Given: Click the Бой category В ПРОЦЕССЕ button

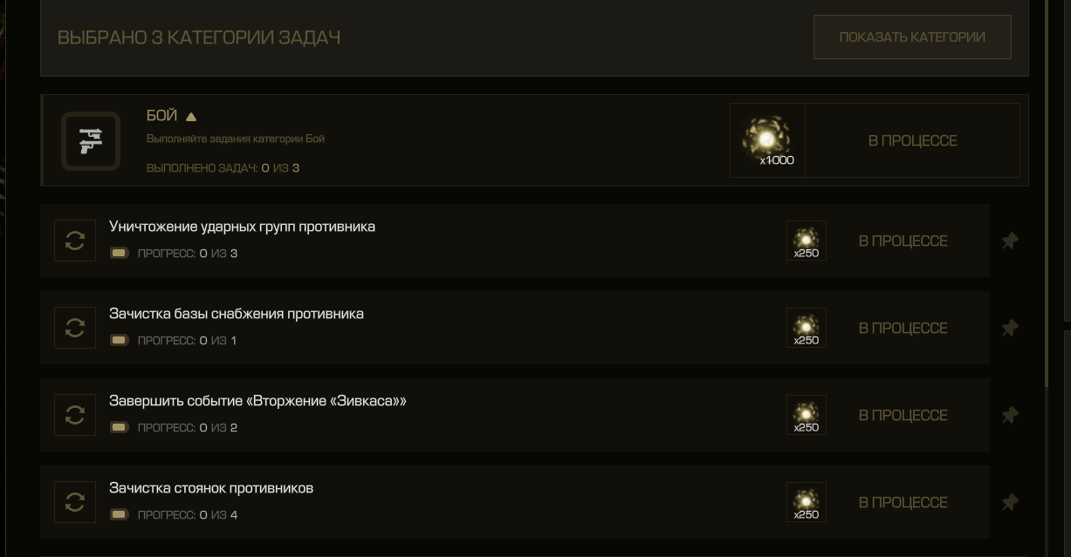Looking at the screenshot, I should pos(912,140).
